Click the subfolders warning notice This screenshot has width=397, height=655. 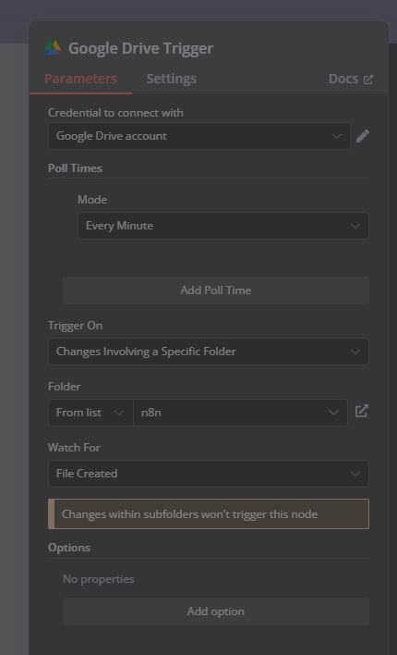tap(209, 513)
